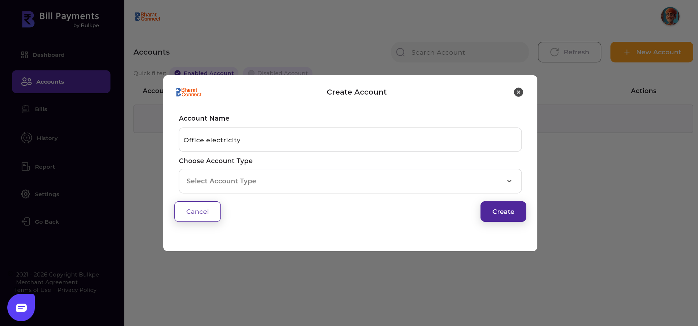698x326 pixels.
Task: Toggle the Enabled Account quick filter
Action: tap(204, 73)
